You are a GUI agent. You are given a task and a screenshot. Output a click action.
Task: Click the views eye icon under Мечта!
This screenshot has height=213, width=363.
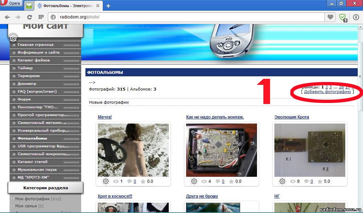pyautogui.click(x=116, y=181)
